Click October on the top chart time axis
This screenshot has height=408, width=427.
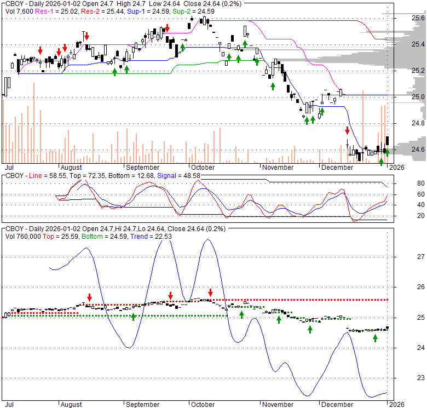point(203,168)
